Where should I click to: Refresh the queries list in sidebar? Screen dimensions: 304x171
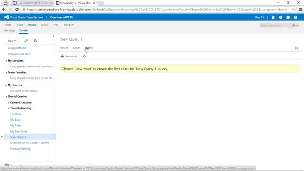click(35, 41)
